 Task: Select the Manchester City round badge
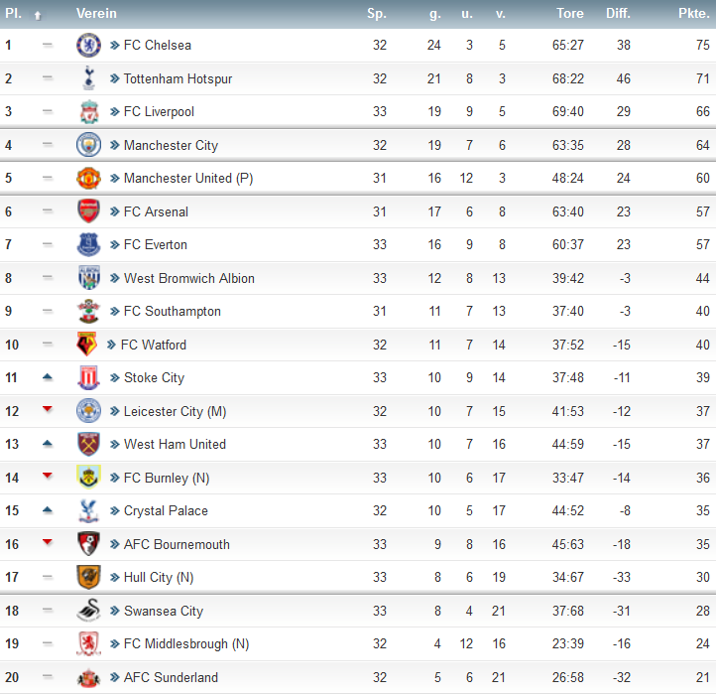88,145
